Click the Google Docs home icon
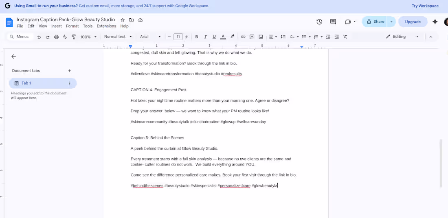This screenshot has width=448, height=218. pyautogui.click(x=9, y=22)
